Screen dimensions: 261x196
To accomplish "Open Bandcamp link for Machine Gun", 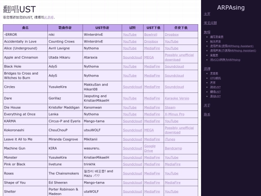I will tap(174, 149).
